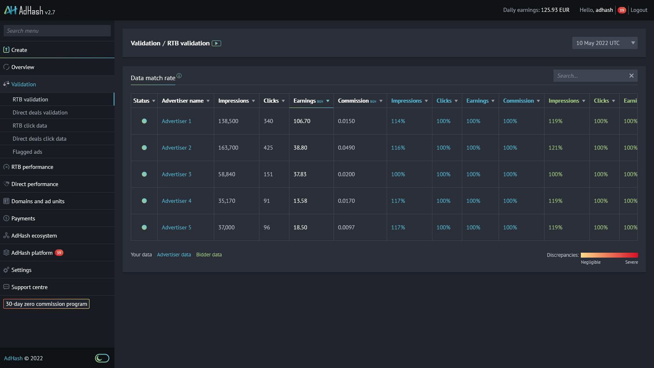Click the 30-day zero commission program button
The width and height of the screenshot is (654, 368).
(46, 304)
